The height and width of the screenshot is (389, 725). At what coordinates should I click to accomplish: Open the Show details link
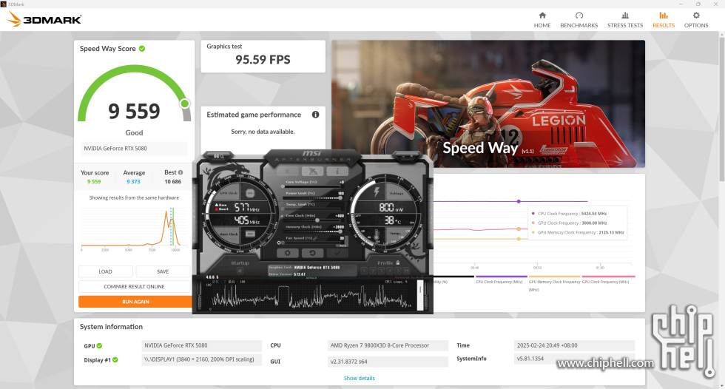[x=360, y=378]
